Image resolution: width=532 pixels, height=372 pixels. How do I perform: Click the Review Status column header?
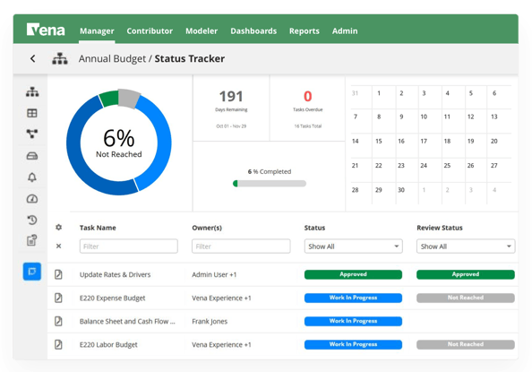[x=440, y=228]
